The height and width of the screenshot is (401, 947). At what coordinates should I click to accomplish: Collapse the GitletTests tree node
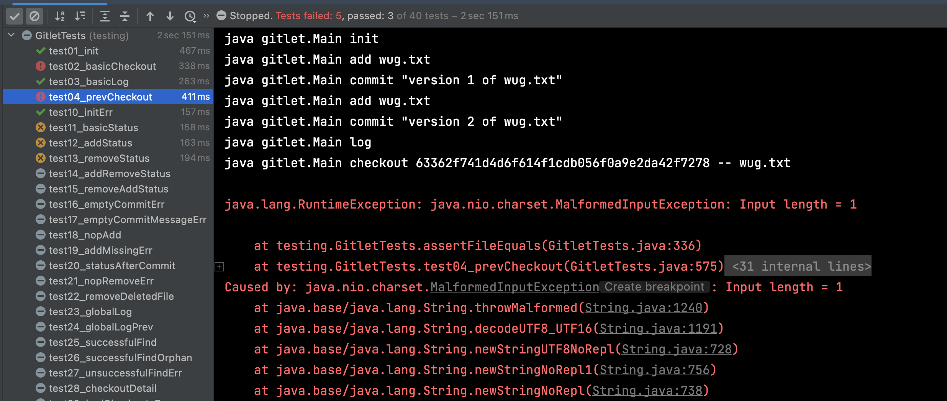tap(11, 35)
